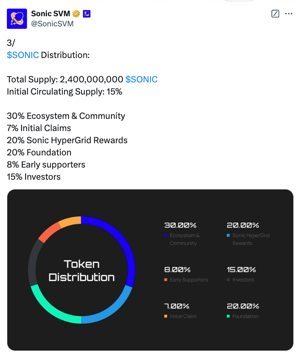Click the three-dot more options icon
The width and height of the screenshot is (301, 355).
click(289, 13)
